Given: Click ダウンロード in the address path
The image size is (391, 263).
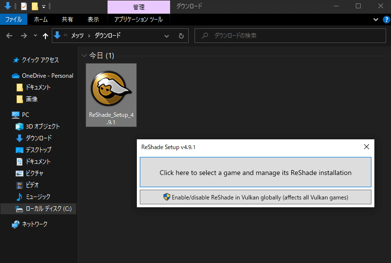Looking at the screenshot, I should tap(108, 35).
